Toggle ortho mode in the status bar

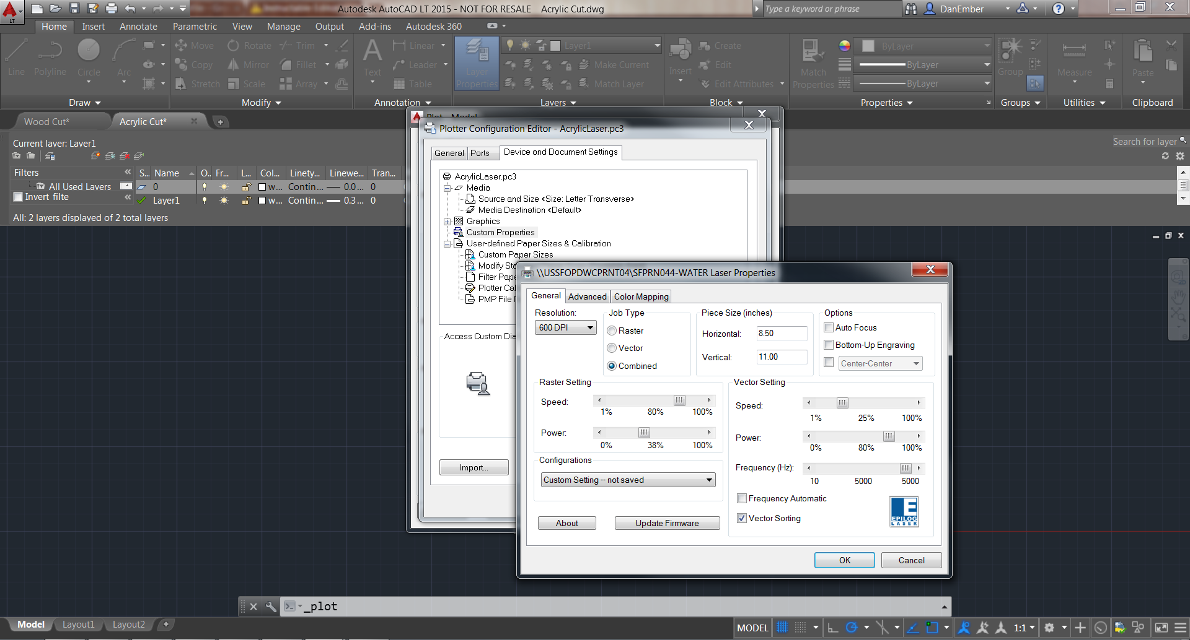(x=833, y=627)
